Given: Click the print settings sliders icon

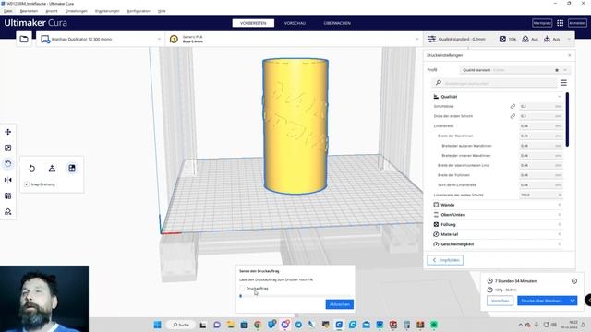Looking at the screenshot, I should click(432, 39).
